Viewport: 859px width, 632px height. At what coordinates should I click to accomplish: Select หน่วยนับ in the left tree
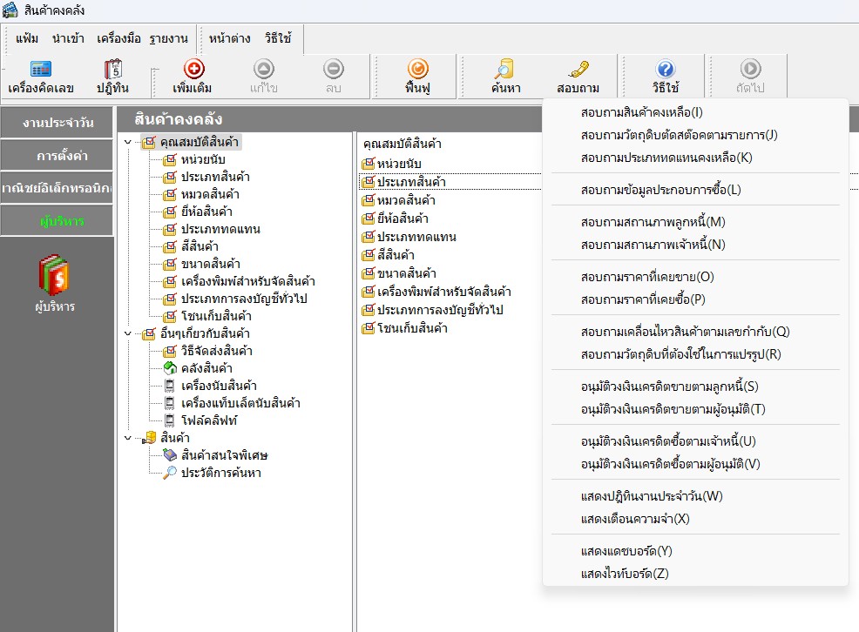203,160
